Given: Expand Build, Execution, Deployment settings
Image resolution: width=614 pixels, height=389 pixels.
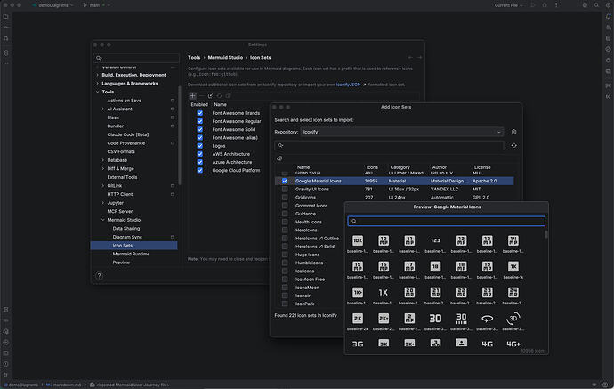Looking at the screenshot, I should point(98,75).
